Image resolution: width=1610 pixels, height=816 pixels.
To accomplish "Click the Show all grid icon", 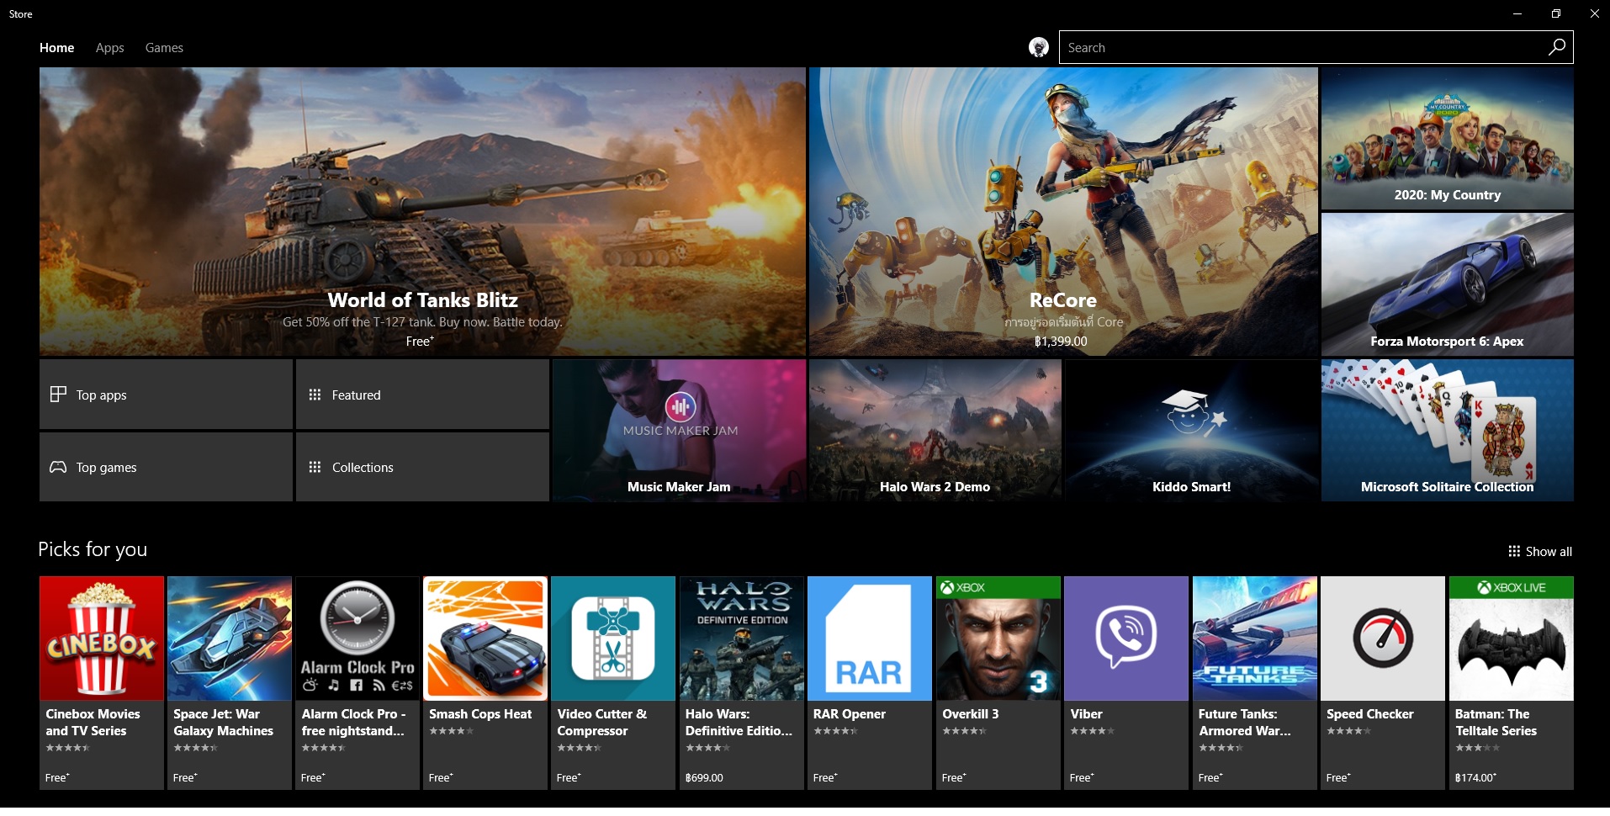I will (1514, 551).
